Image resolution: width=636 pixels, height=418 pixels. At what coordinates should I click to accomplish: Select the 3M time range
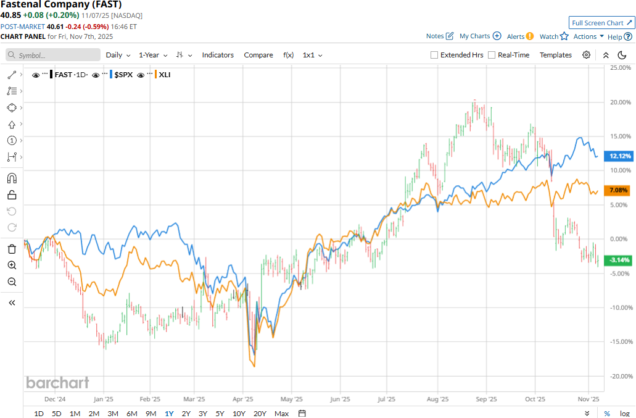coord(113,414)
